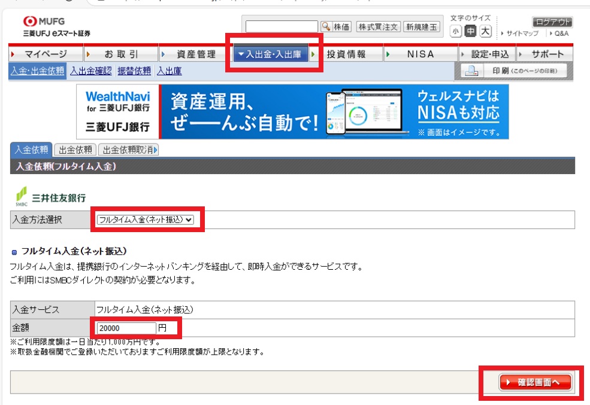Select the 入金・出金依頼 submenu link
This screenshot has width=590, height=405.
(x=37, y=71)
